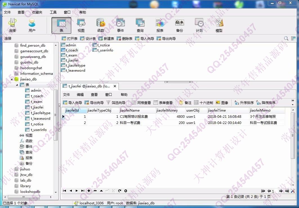Open page settings tool icon
Image resolution: width=299 pixels, height=208 pixels.
coord(293,191)
